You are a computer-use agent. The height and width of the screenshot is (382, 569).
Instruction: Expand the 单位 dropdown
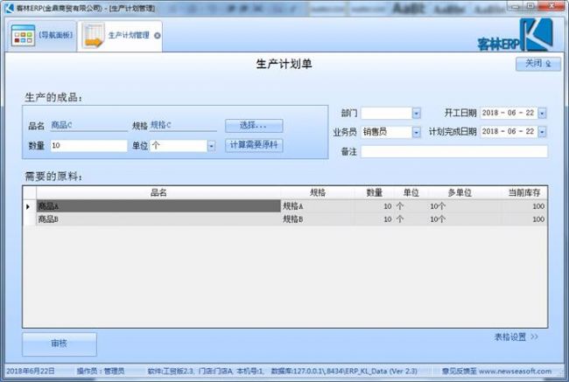211,146
